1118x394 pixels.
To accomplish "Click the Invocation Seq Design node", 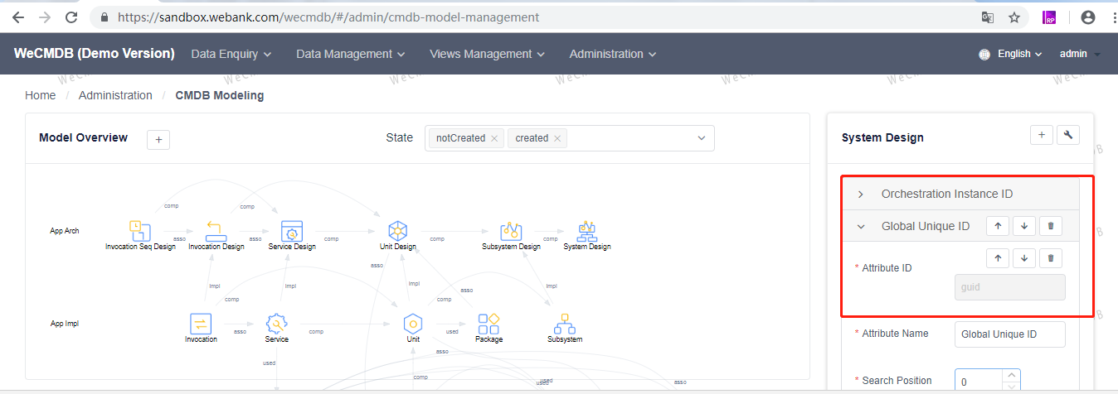I will click(x=140, y=235).
